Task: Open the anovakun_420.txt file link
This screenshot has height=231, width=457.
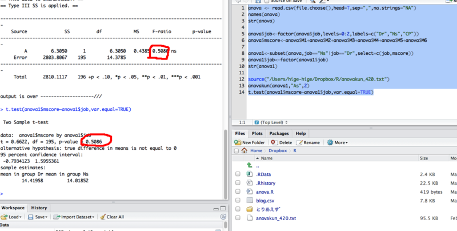Action: (x=276, y=218)
